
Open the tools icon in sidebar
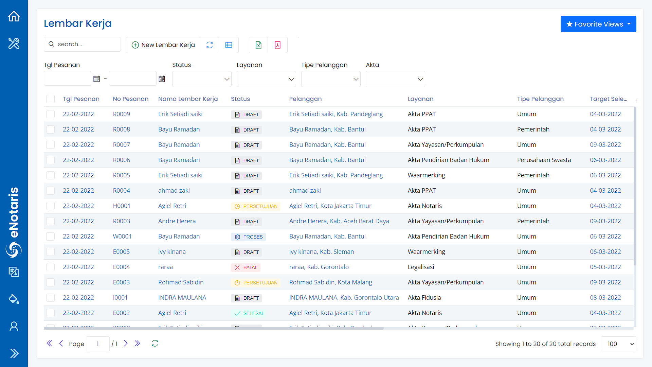pos(14,43)
